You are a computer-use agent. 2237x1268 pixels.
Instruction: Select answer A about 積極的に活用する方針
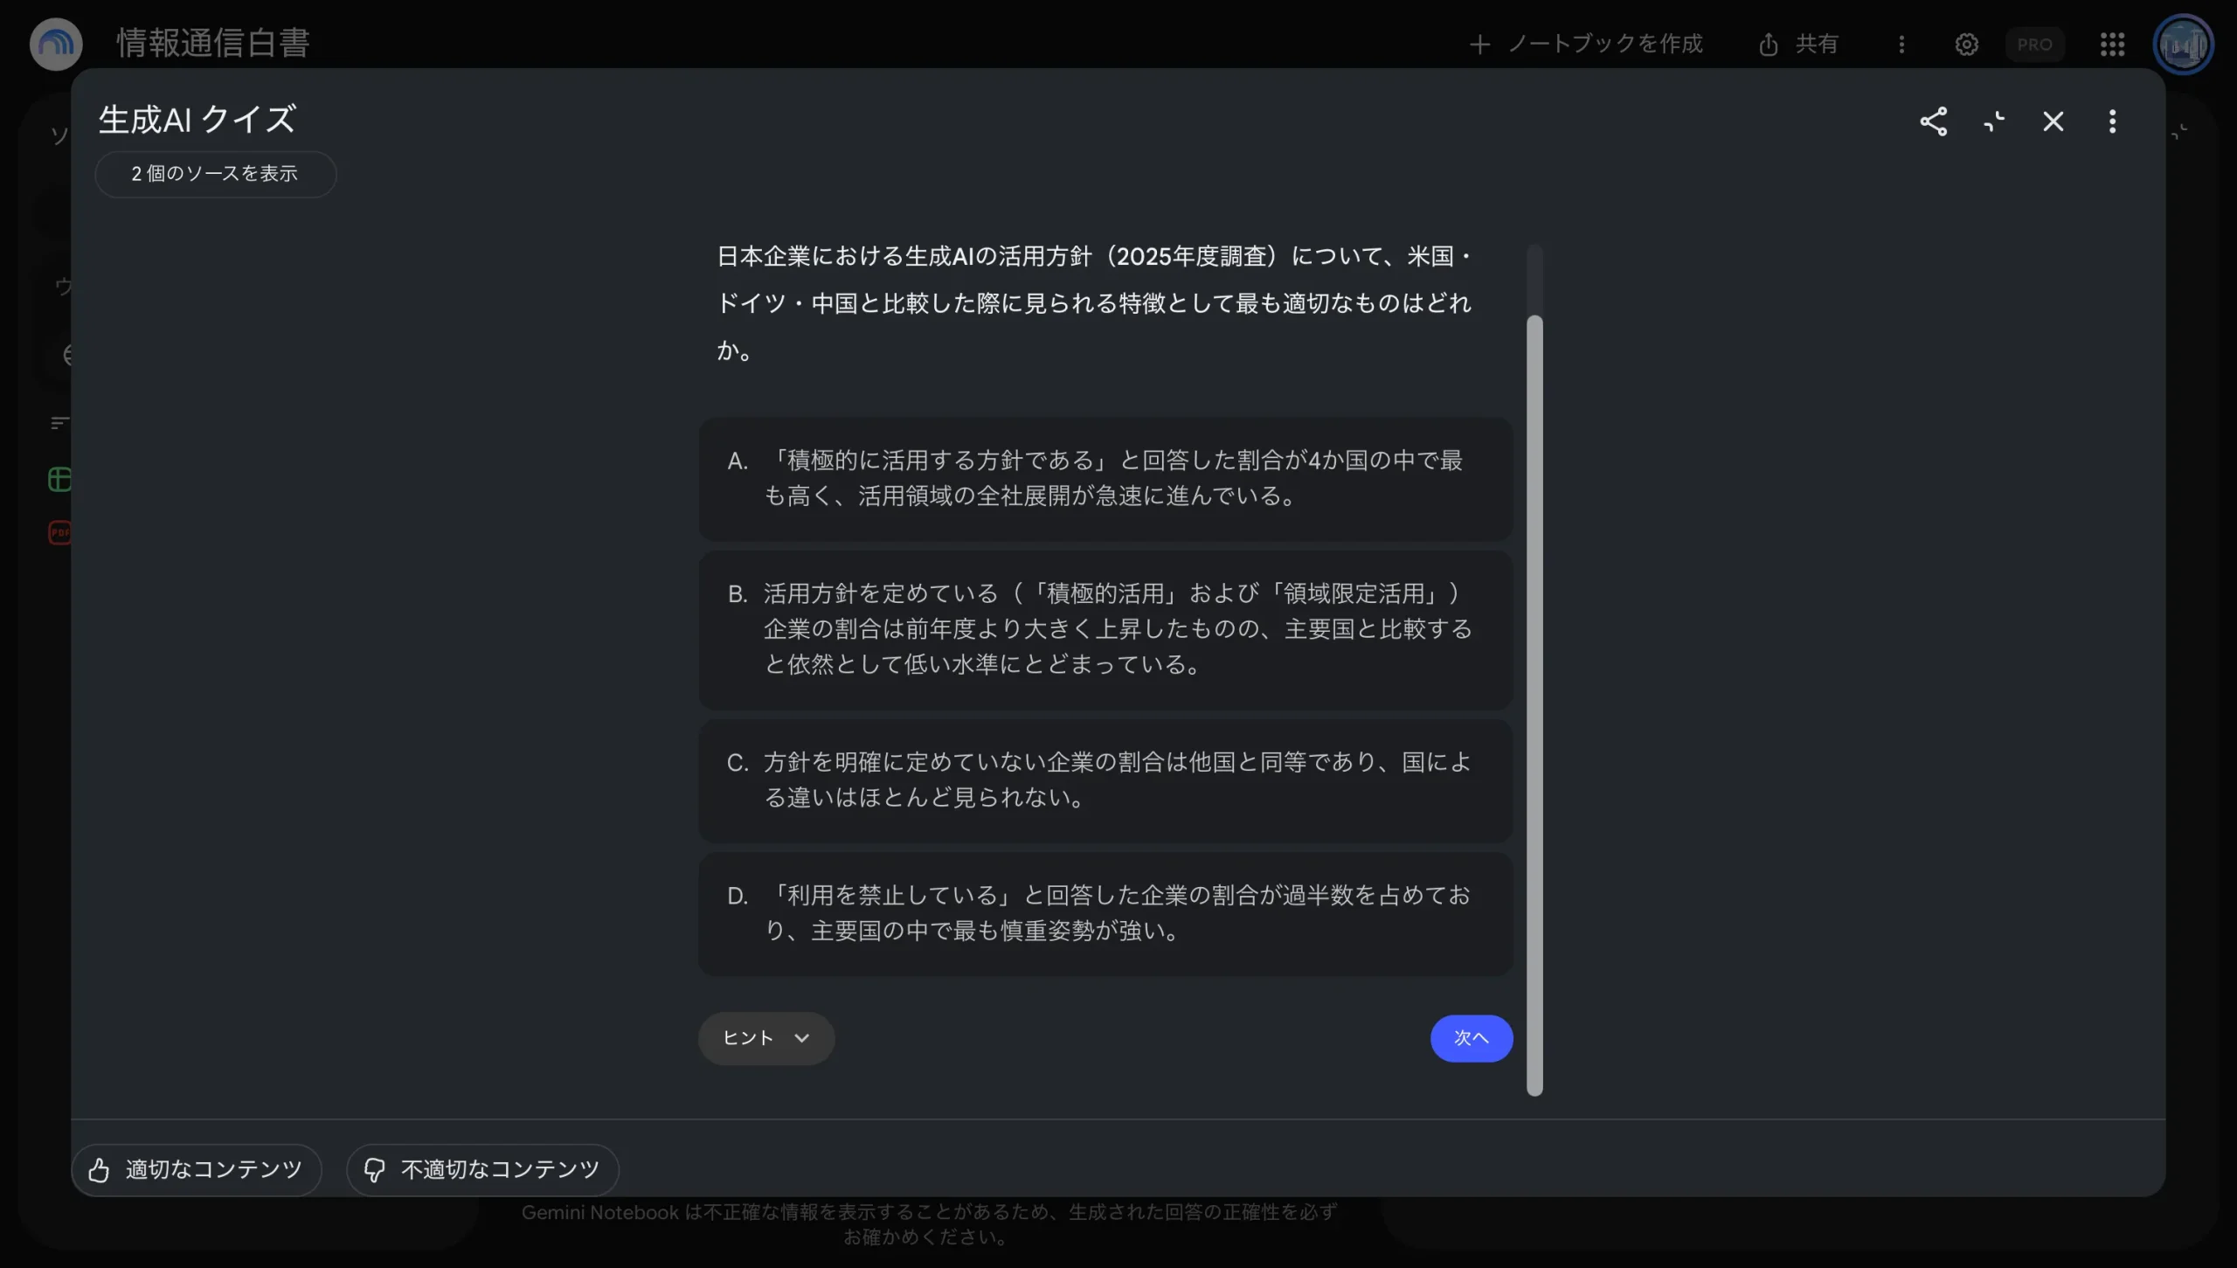point(1105,478)
